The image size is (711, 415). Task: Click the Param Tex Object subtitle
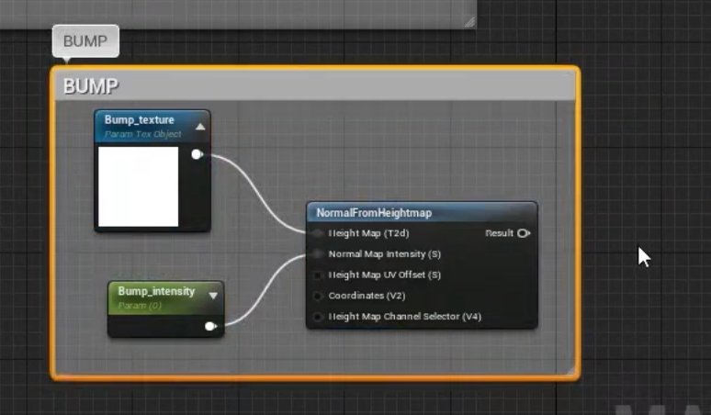[x=142, y=134]
